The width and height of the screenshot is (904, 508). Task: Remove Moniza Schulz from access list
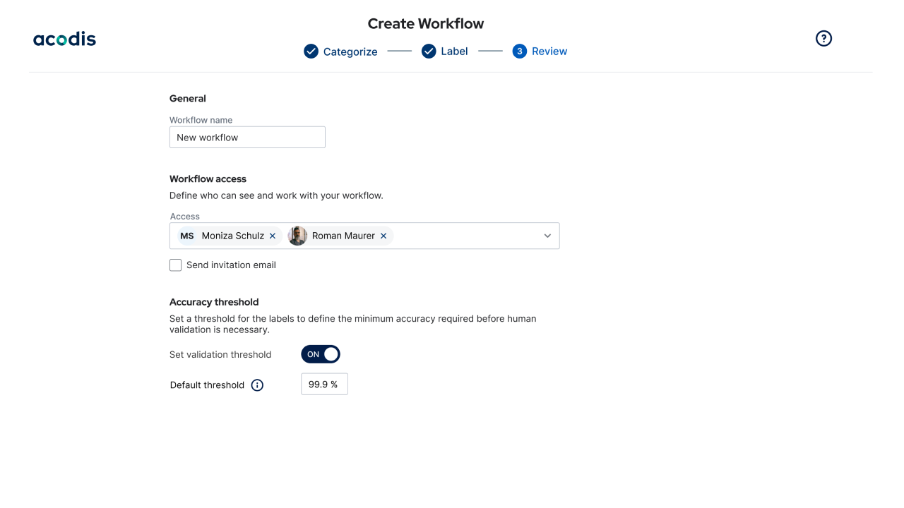click(x=273, y=236)
